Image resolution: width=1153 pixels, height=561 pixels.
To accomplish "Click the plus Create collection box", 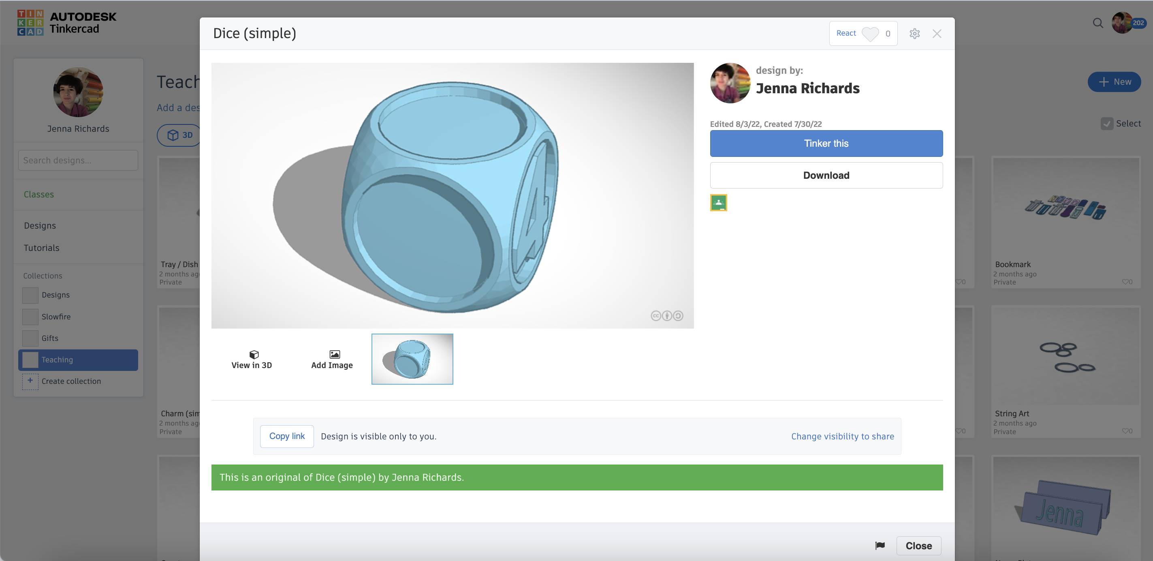I will (x=30, y=381).
